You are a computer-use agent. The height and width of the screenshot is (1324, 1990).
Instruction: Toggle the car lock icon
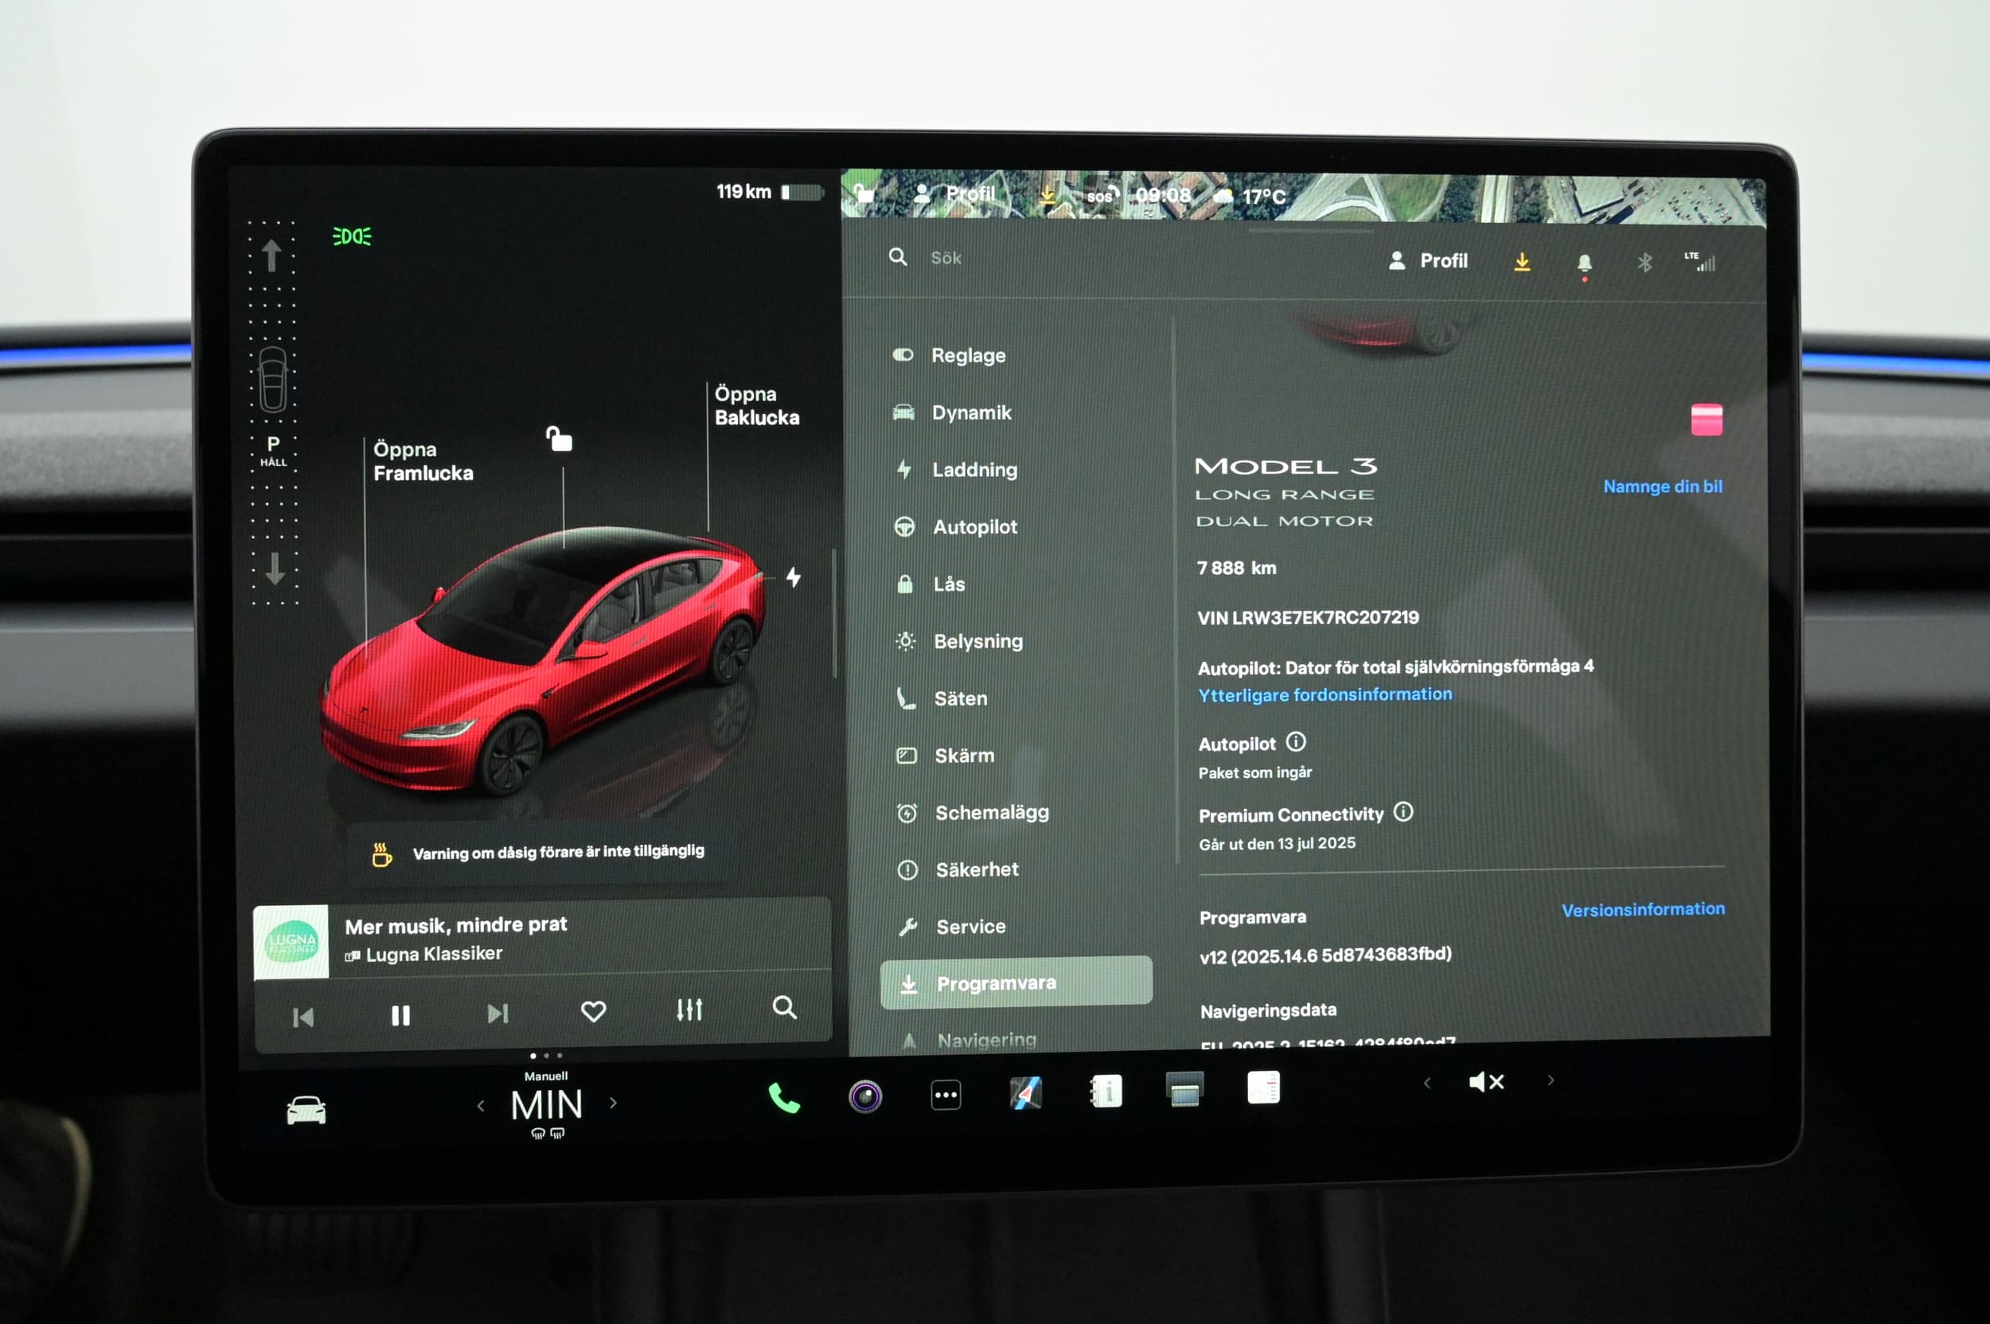point(559,439)
